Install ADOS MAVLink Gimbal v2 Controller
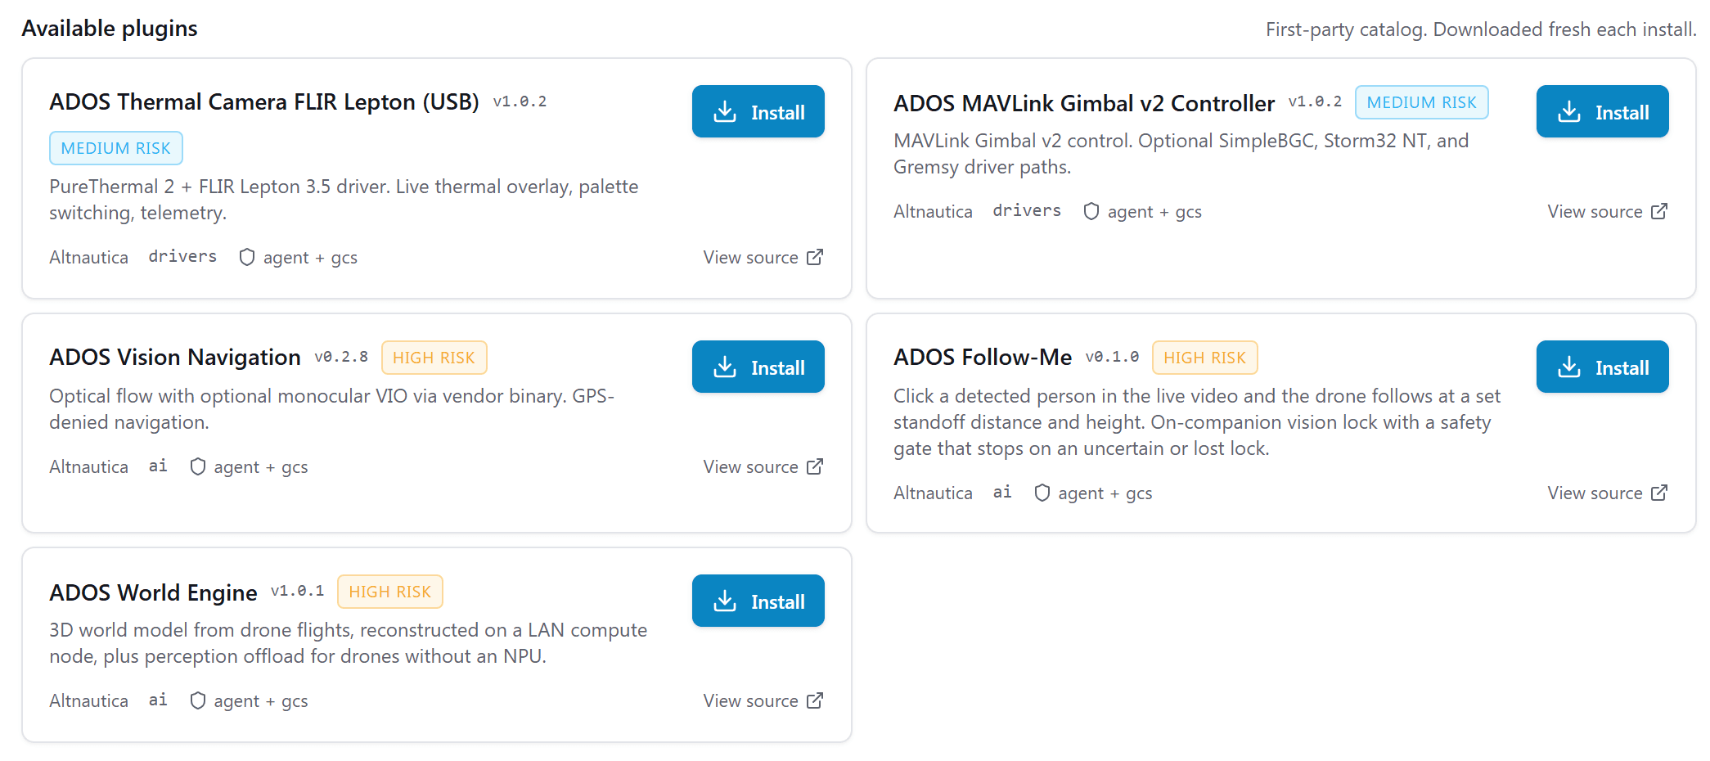 (1602, 111)
